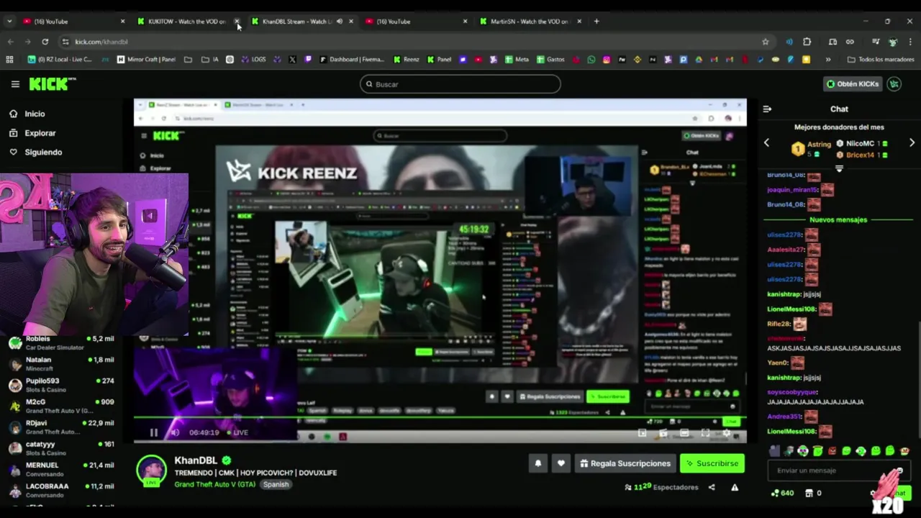Open the Kick hamburger menu
921x518 pixels.
tap(15, 84)
